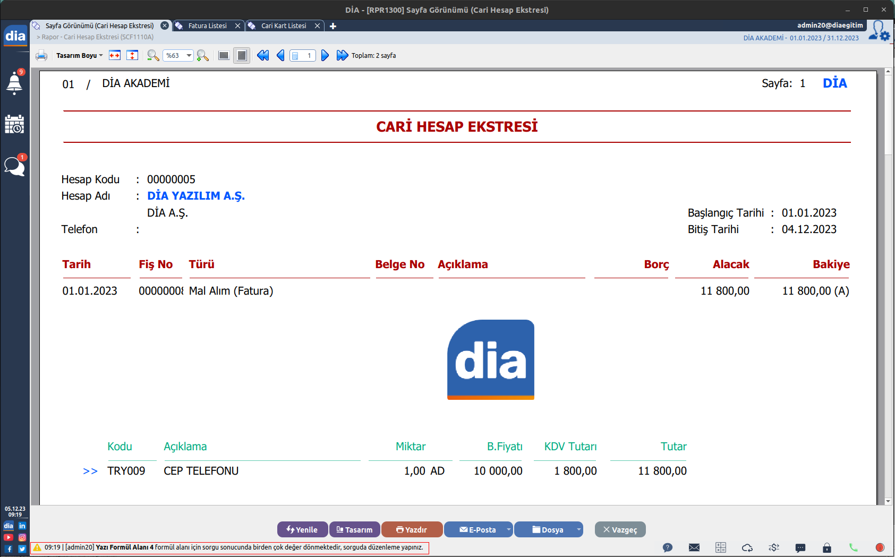Expand the %63 zoom level combo box

[x=189, y=56]
